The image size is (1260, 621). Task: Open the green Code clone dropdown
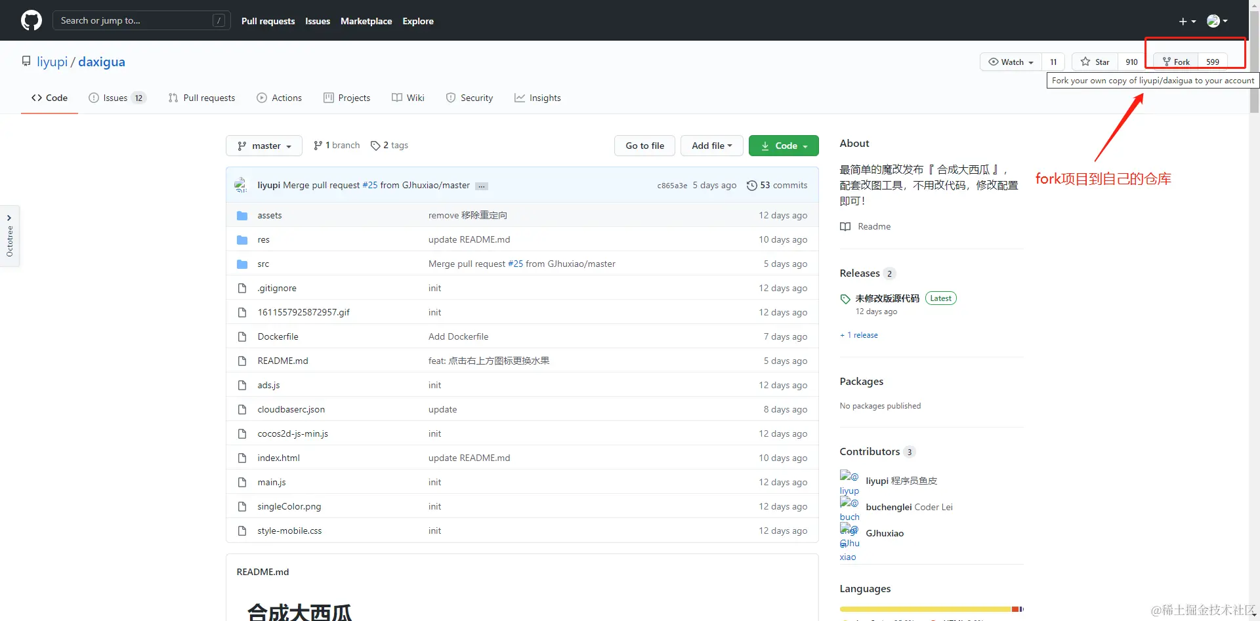click(784, 146)
